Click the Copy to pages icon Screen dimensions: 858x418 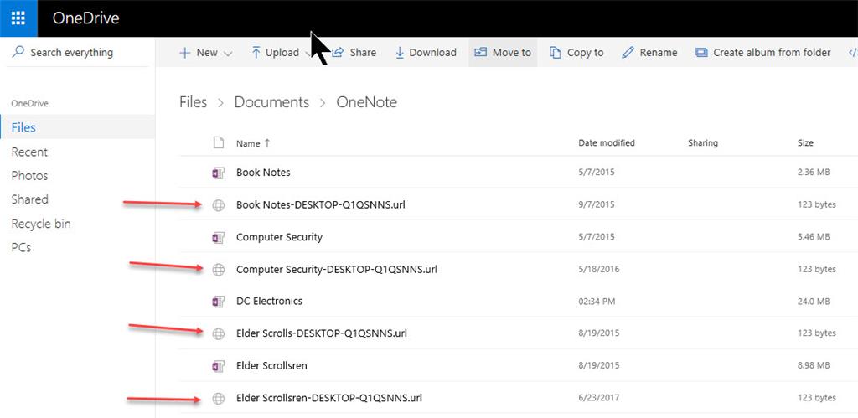[x=556, y=53]
